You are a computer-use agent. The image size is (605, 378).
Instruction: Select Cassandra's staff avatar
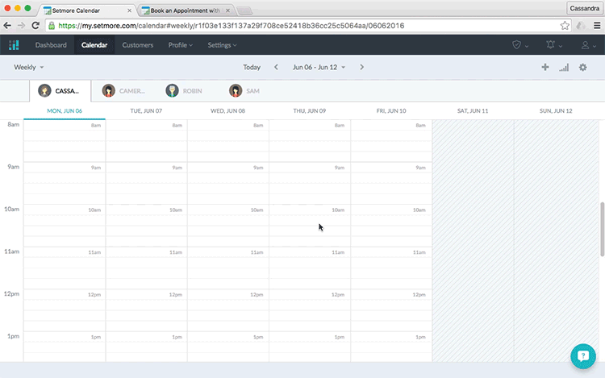(44, 90)
